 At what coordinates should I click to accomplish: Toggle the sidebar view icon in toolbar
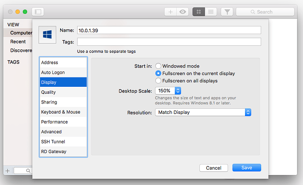click(x=38, y=12)
